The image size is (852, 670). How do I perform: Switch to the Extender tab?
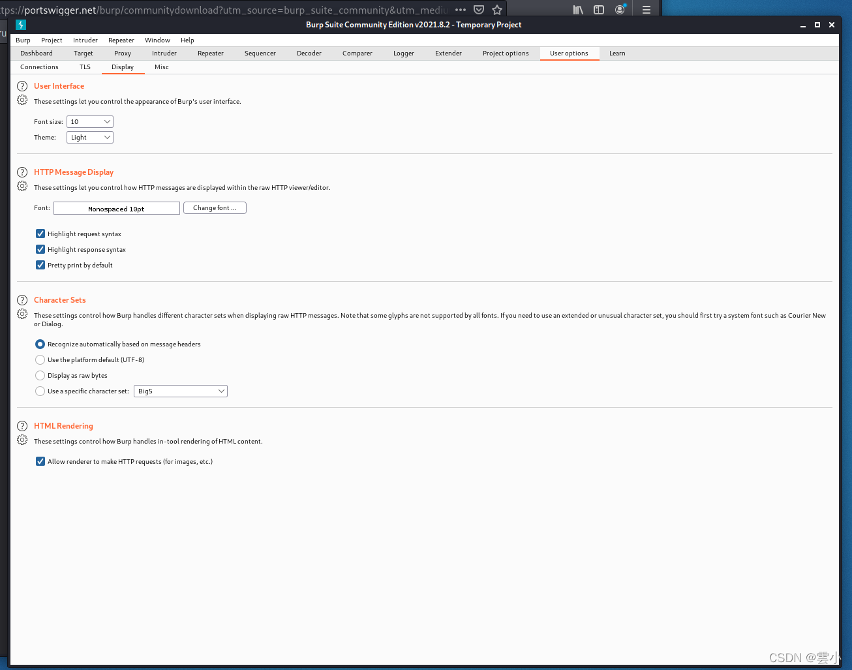[x=449, y=53]
